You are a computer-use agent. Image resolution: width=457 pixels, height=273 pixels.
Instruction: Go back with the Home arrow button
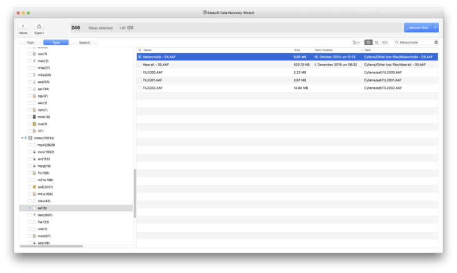pyautogui.click(x=23, y=26)
